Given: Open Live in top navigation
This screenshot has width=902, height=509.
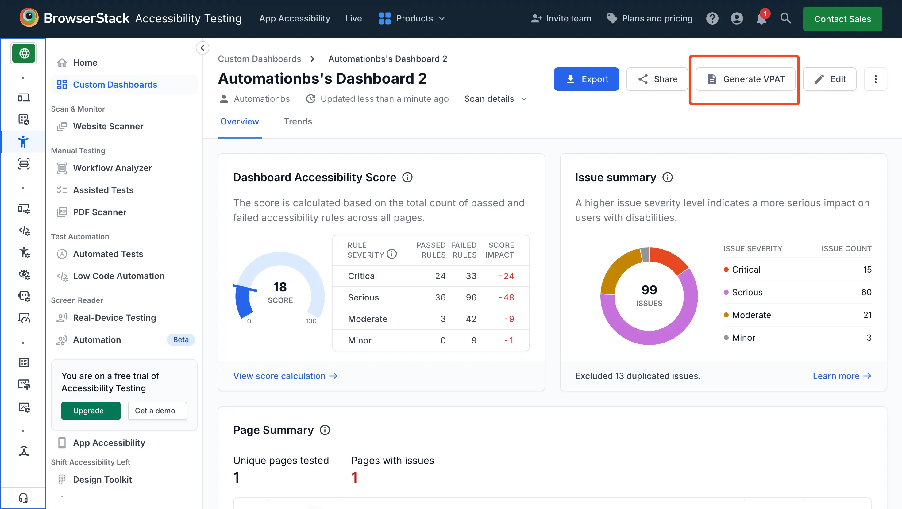Looking at the screenshot, I should 353,19.
